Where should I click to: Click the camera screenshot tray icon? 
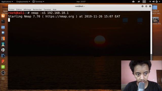[x=133, y=2]
